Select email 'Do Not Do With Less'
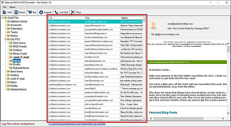Viewport: 231px width, 127px height. [96, 92]
